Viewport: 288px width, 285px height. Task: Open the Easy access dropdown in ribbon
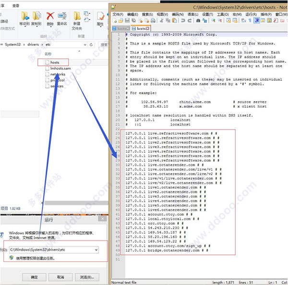tap(87, 20)
